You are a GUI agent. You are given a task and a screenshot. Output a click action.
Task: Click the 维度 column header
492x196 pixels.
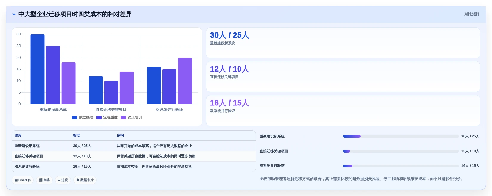(18, 135)
